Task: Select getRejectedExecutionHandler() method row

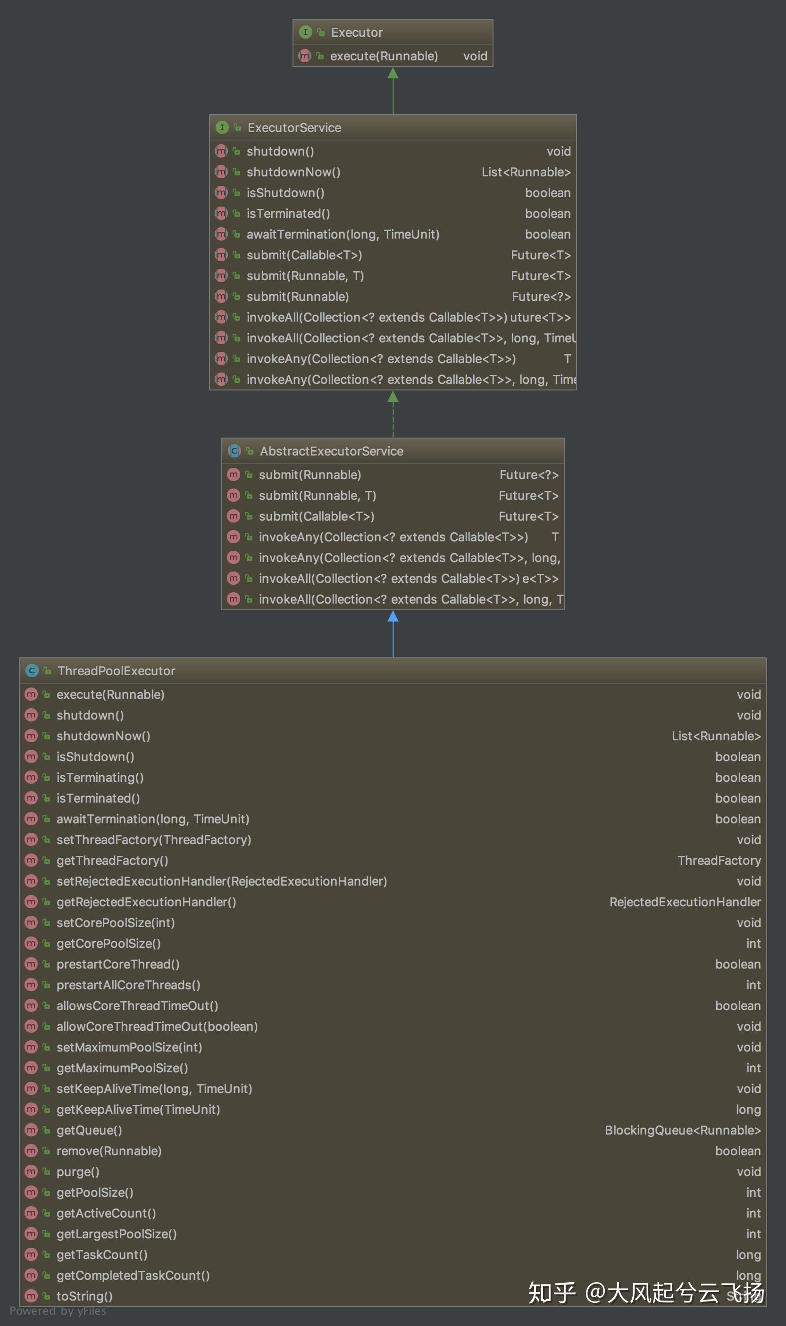Action: tap(393, 902)
